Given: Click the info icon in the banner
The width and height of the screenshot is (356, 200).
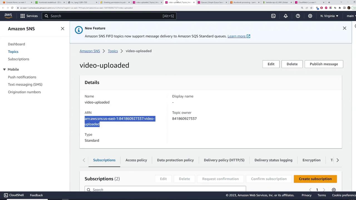Looking at the screenshot, I should pos(79,30).
